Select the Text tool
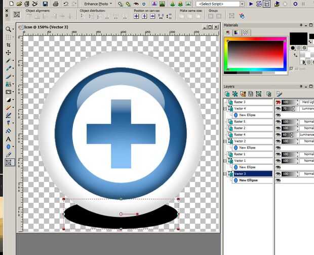 point(8,139)
